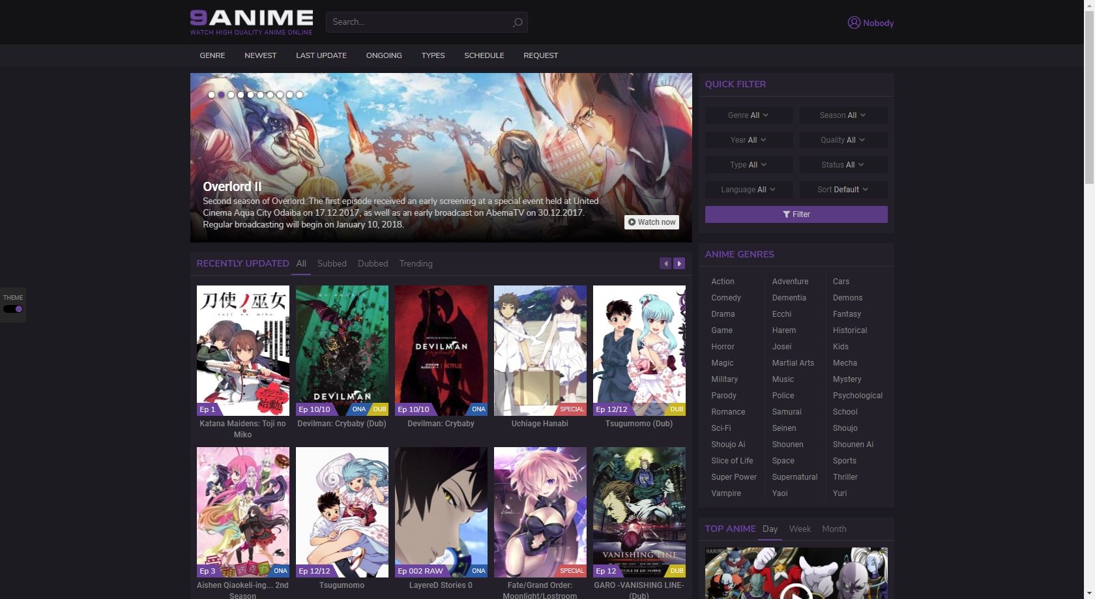1095x599 pixels.
Task: Click the Filter button
Action: [796, 214]
